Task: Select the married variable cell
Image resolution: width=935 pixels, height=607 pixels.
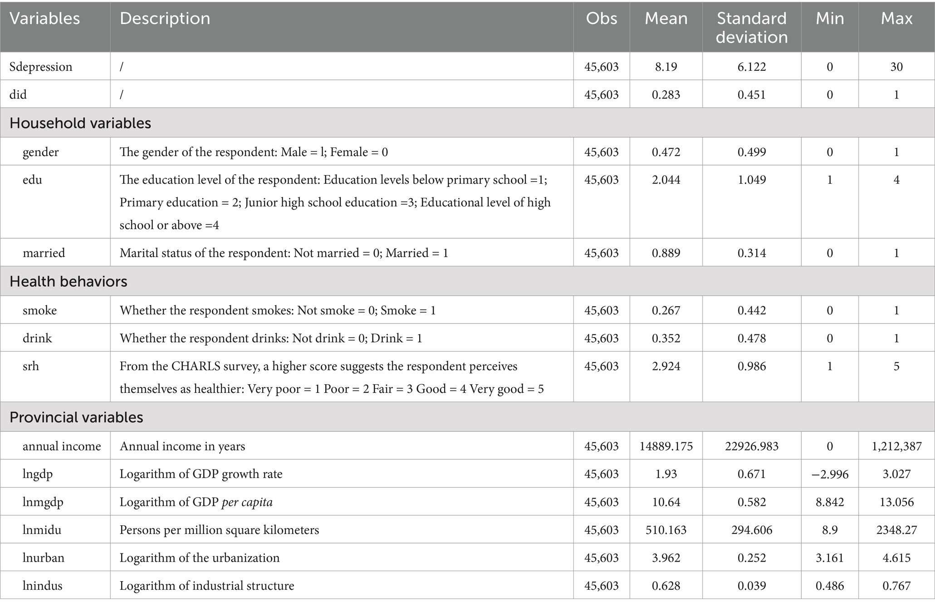Action: [55, 253]
